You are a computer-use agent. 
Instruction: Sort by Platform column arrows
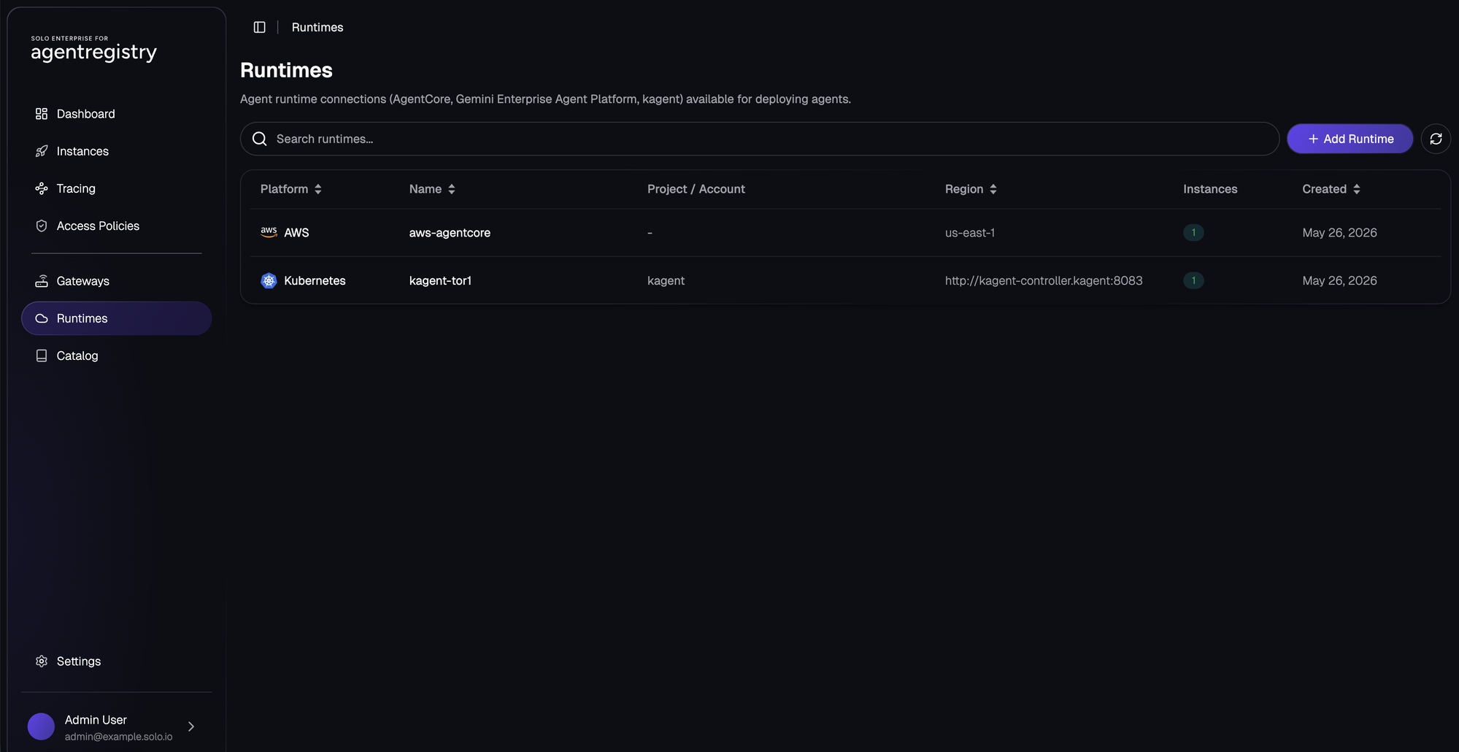pos(318,189)
